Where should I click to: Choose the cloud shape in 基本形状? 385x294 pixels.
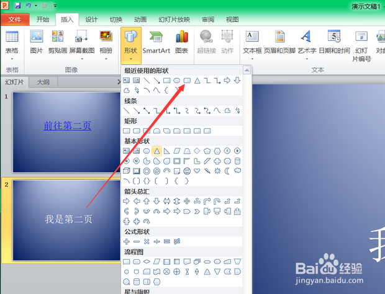(x=237, y=171)
